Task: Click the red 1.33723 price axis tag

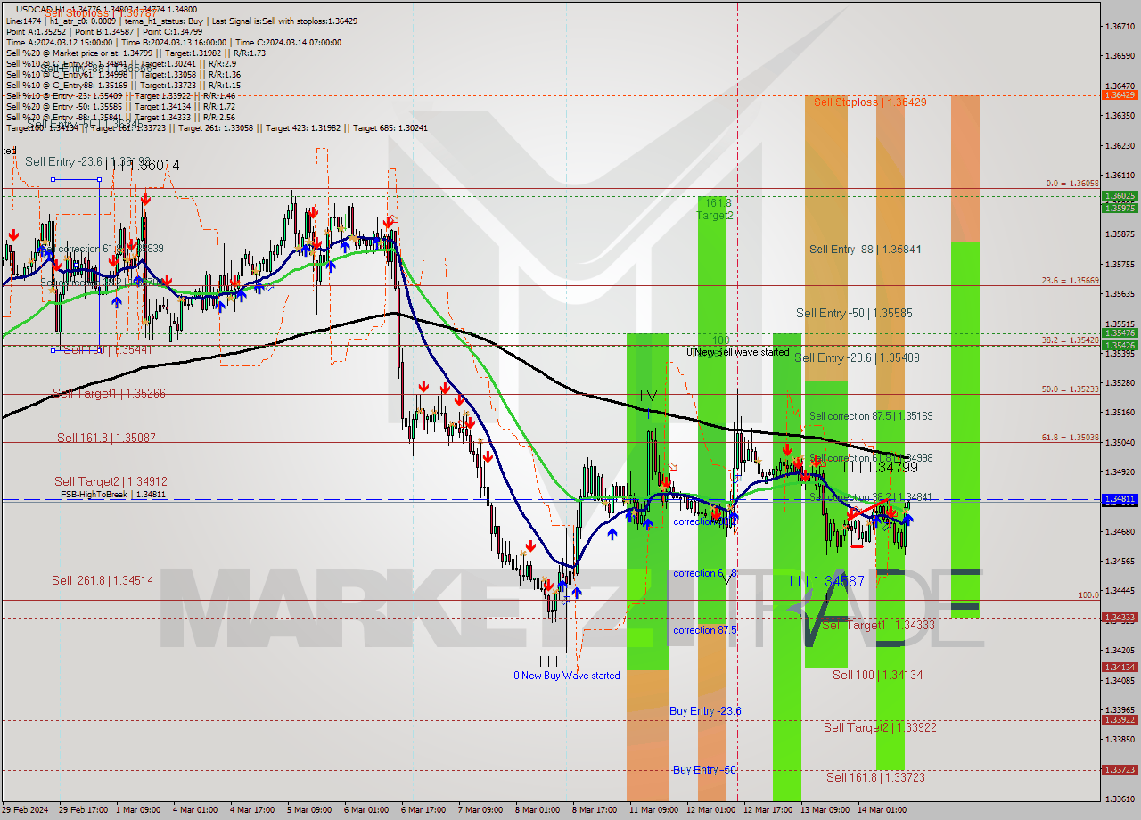Action: [x=1120, y=770]
